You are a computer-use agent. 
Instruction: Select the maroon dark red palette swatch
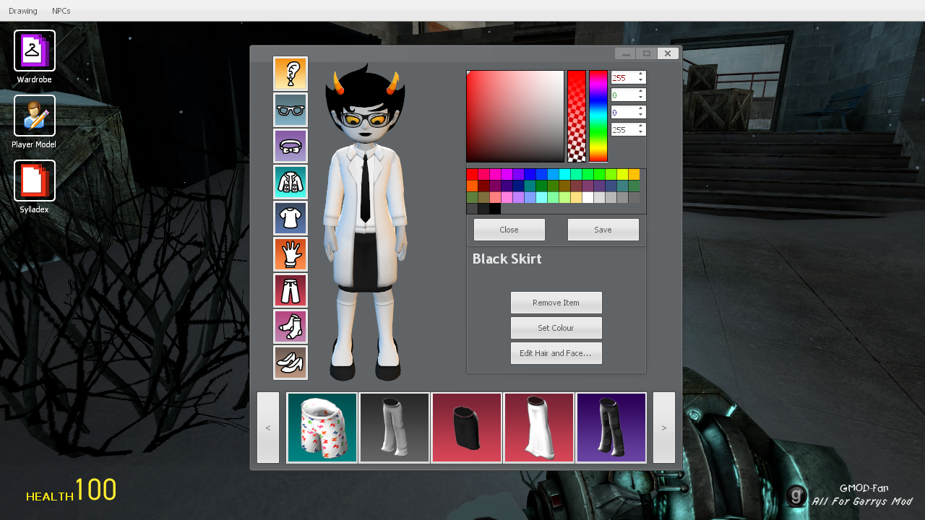coord(483,186)
